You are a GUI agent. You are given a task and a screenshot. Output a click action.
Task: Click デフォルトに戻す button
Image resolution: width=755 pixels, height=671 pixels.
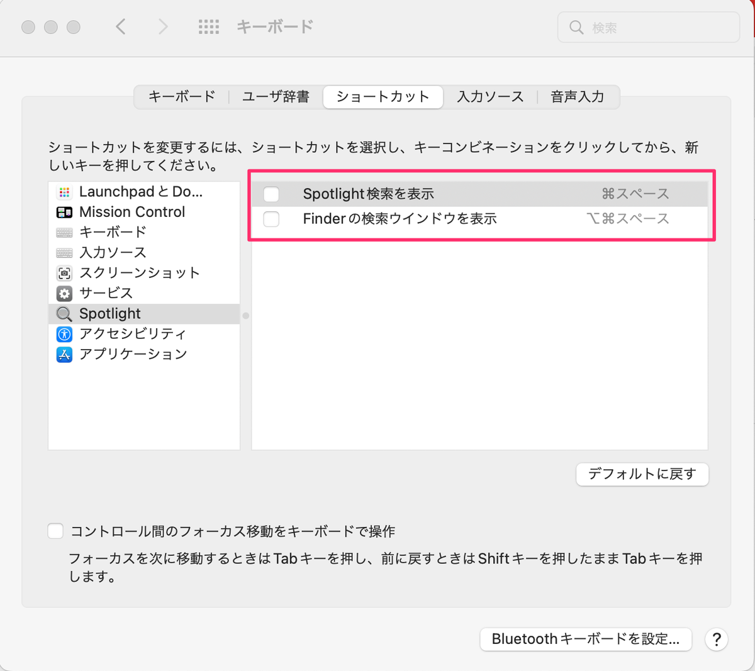pos(642,474)
